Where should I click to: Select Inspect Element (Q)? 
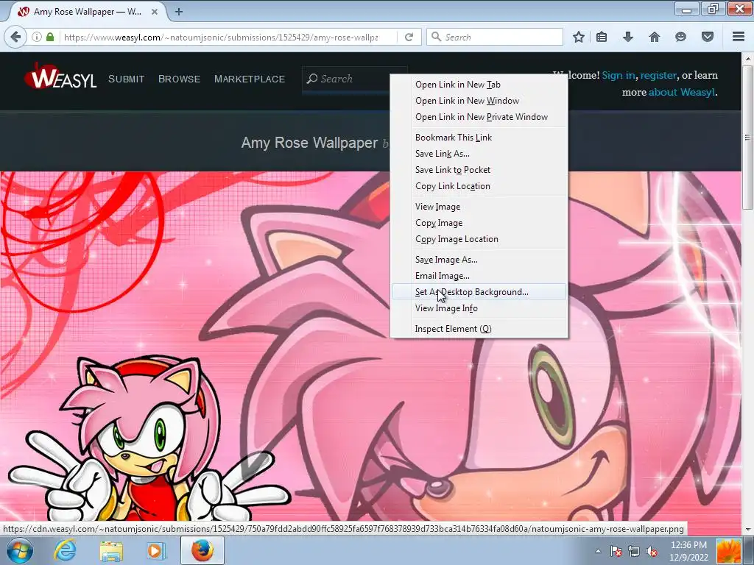point(479,329)
